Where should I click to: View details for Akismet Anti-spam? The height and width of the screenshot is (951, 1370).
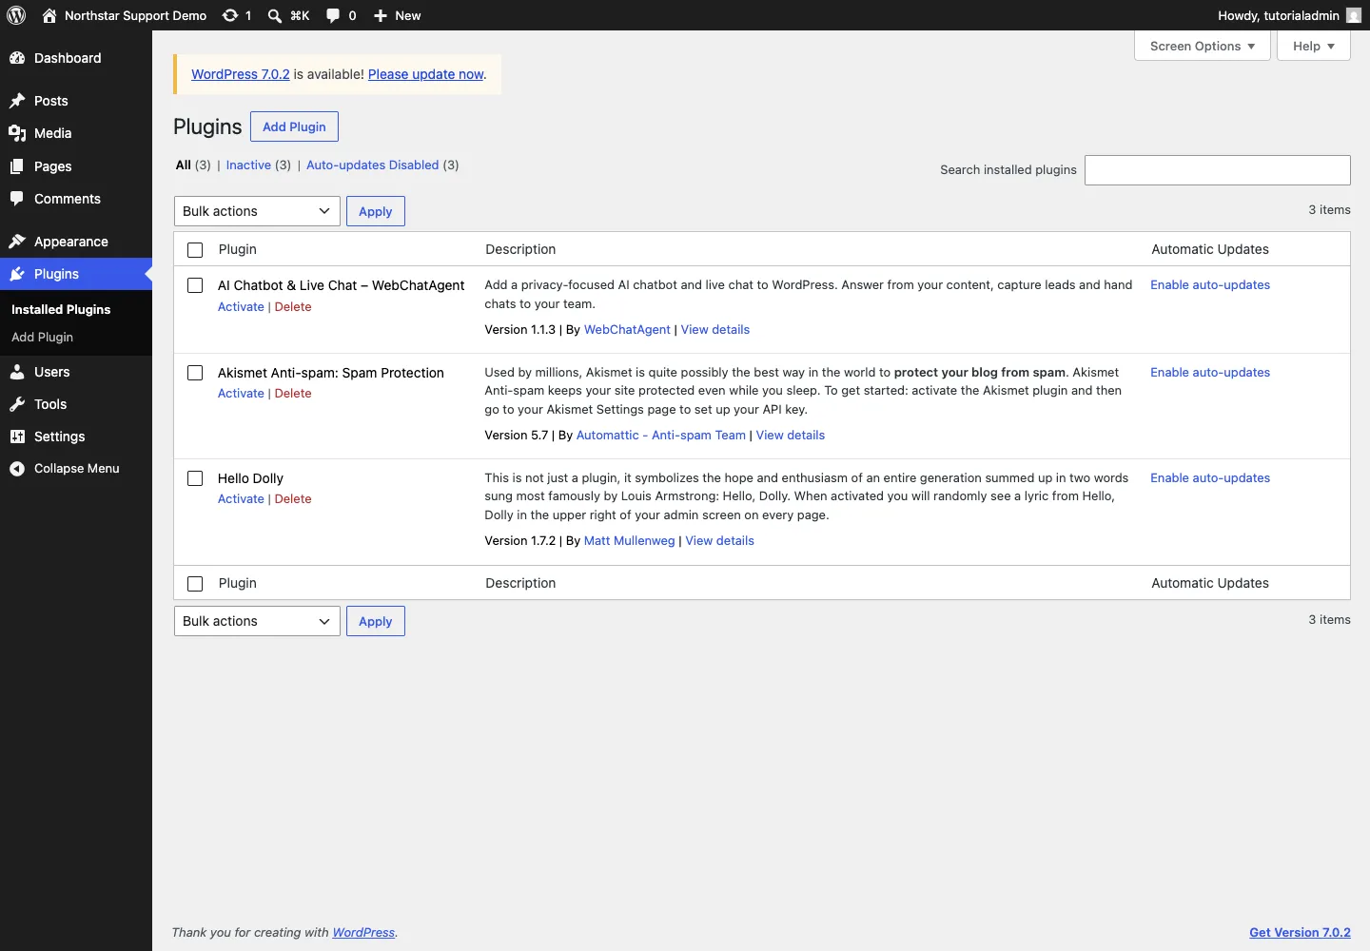[x=791, y=435]
